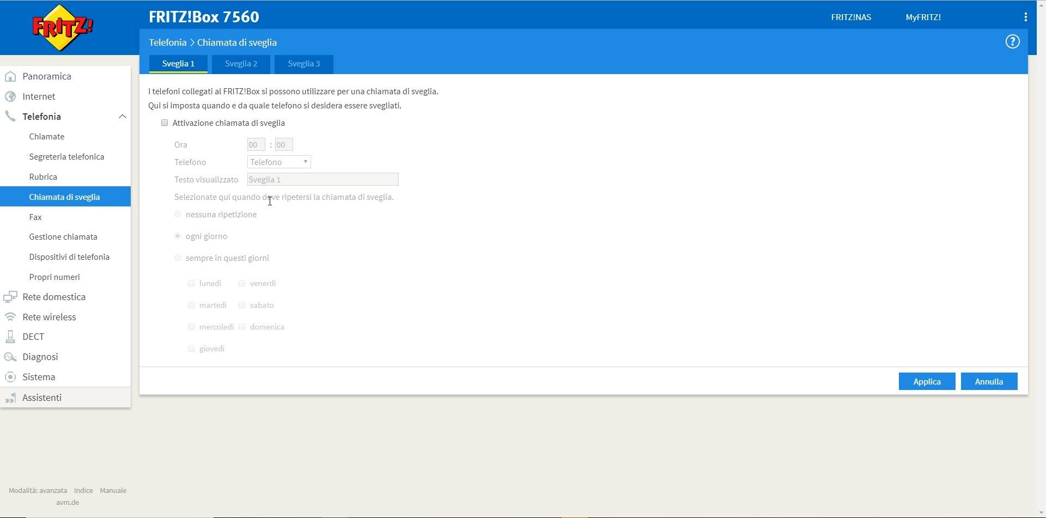Click the Rete wireless Wi-Fi icon

click(10, 317)
